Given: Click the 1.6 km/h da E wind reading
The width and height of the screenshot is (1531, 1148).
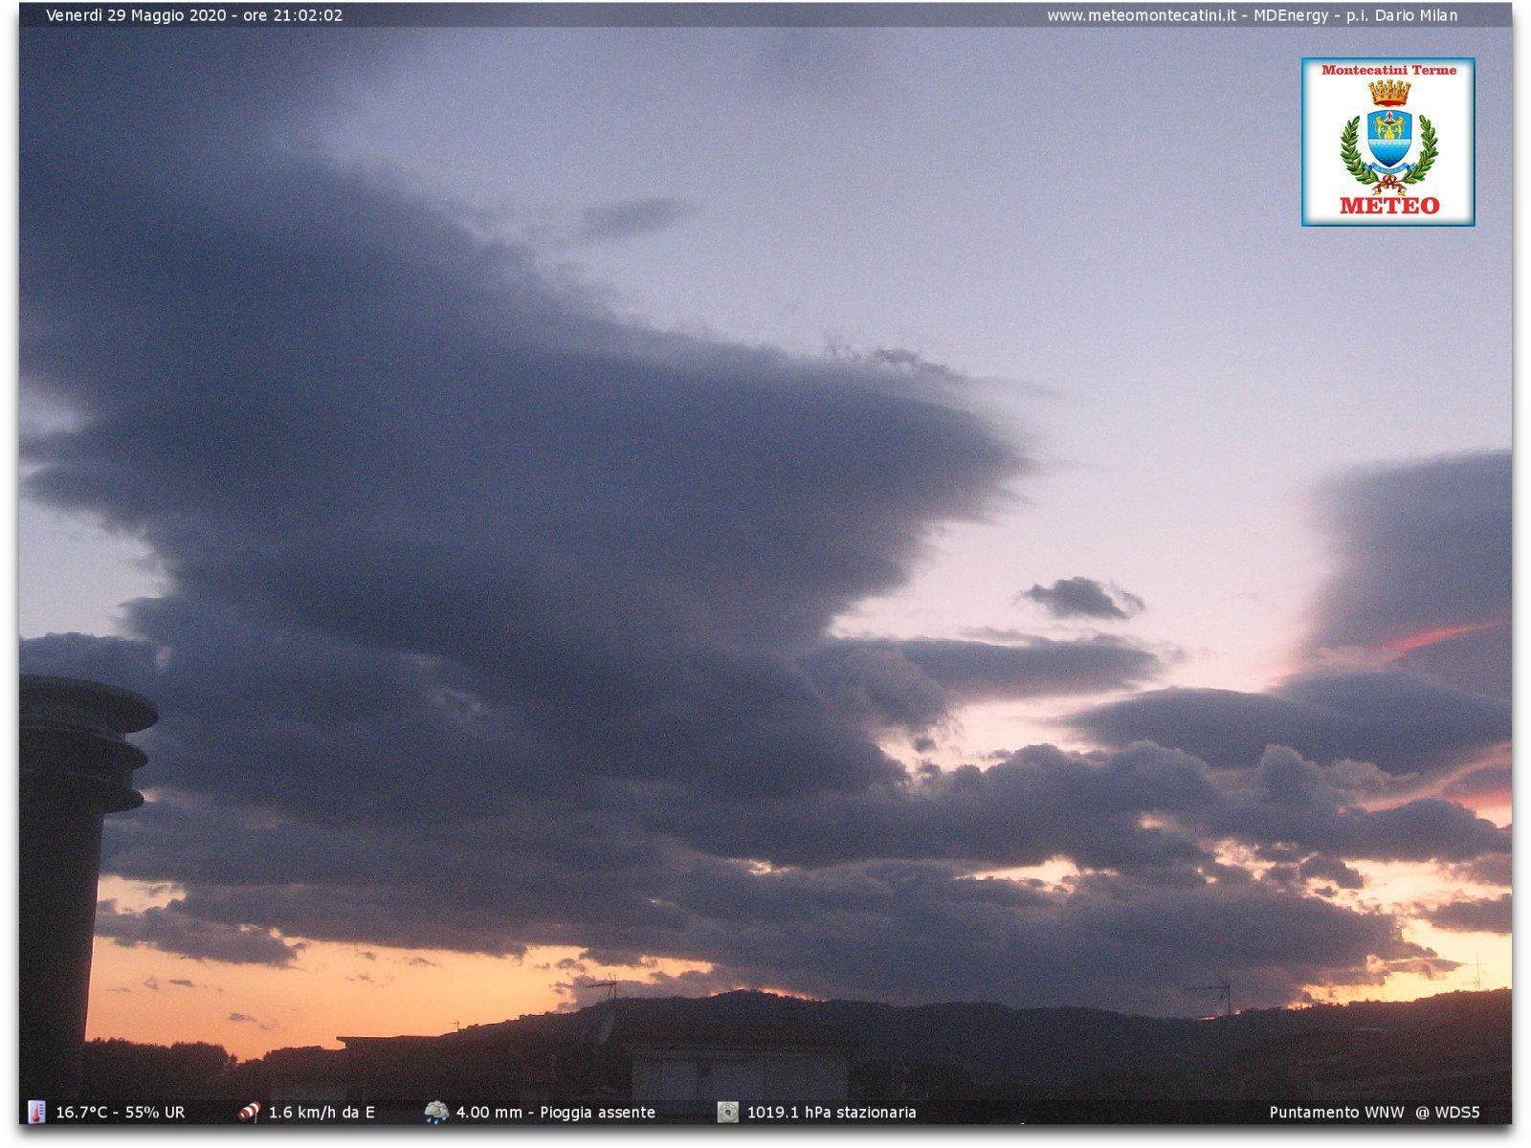Looking at the screenshot, I should [x=322, y=1113].
